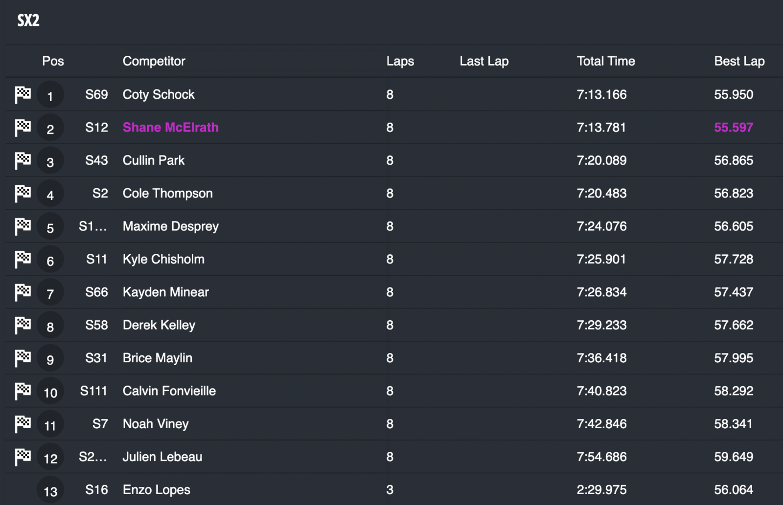
Task: Click the Last Lap column header
Action: coord(484,61)
